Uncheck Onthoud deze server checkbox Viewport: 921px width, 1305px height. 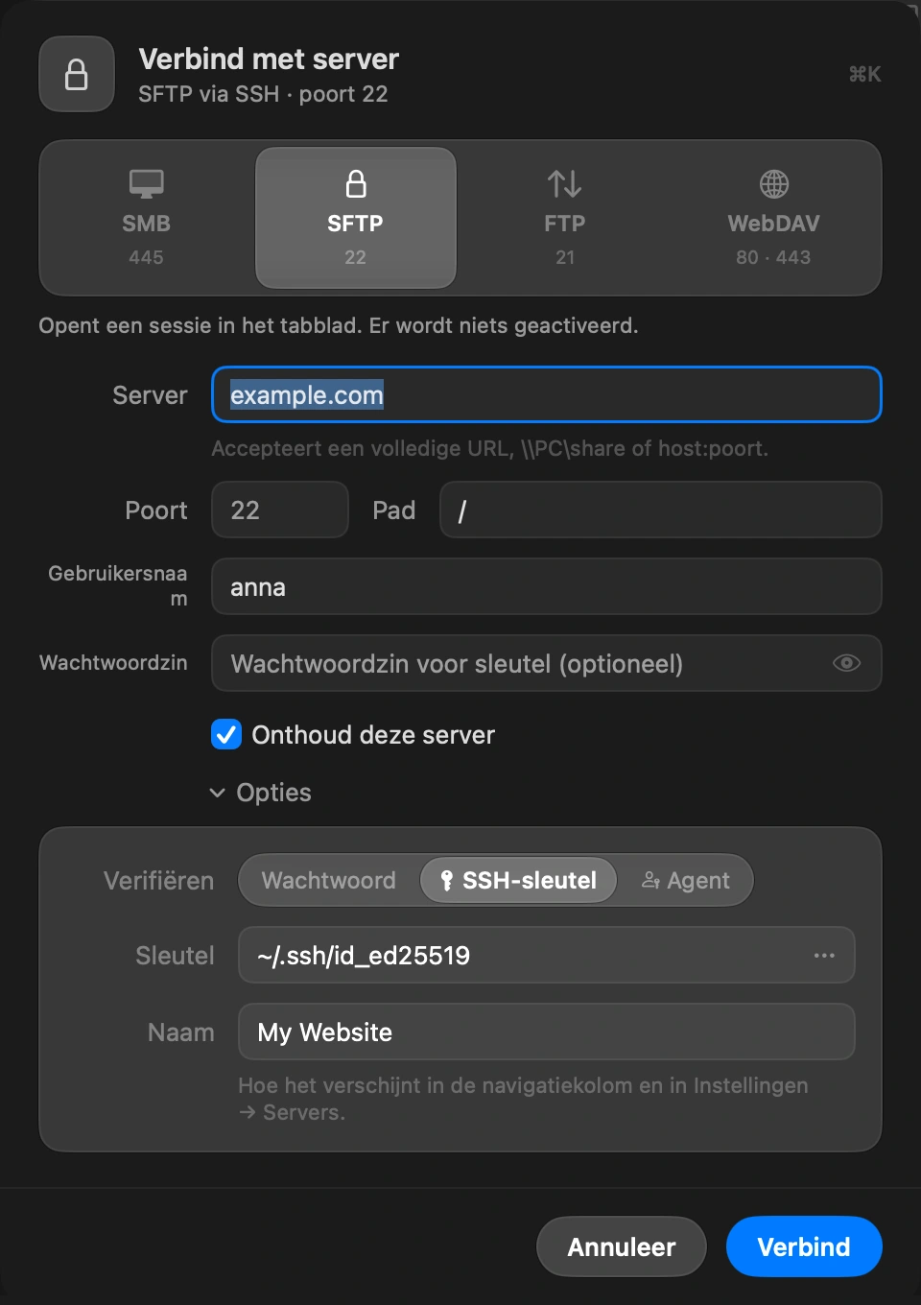click(x=226, y=735)
